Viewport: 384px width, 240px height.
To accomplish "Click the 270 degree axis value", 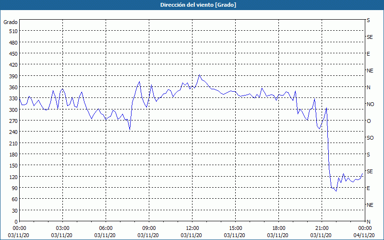I will (x=13, y=121).
